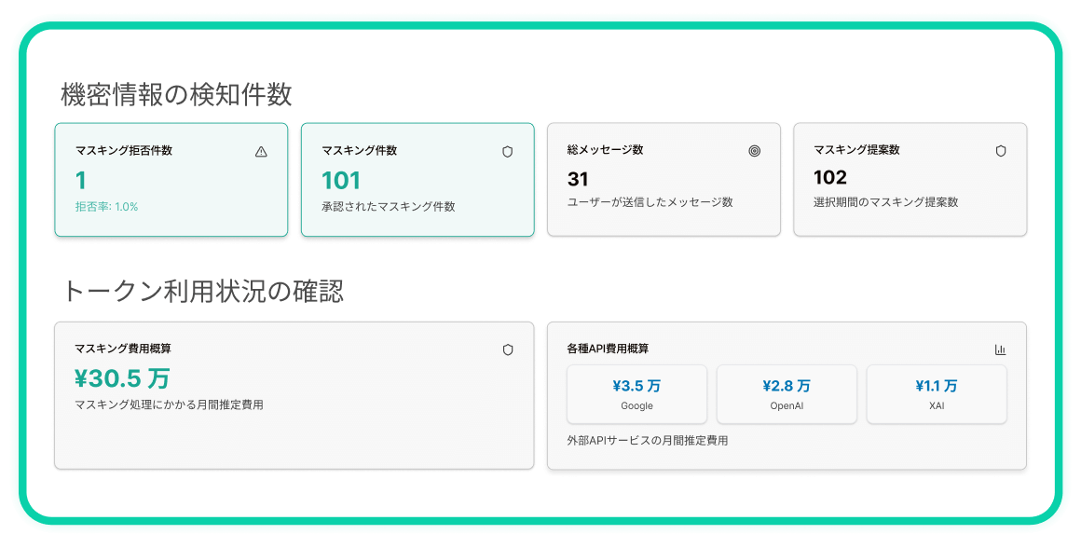
Task: Open the マスキング拒否件数 card
Action: pos(171,179)
